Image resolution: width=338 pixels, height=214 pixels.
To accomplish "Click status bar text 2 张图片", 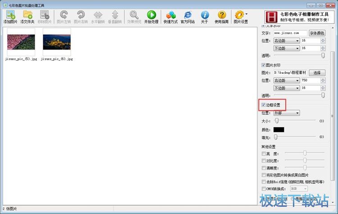I will [9, 209].
